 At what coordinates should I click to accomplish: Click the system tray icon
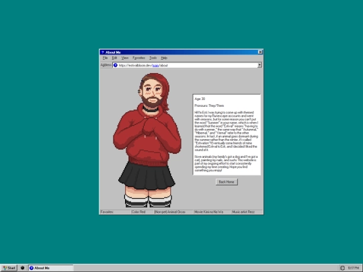tap(342, 268)
